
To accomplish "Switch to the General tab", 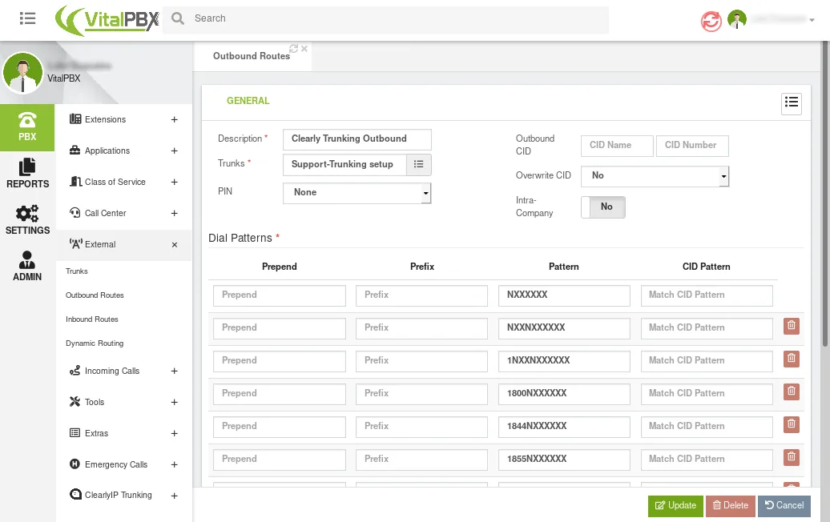I will (x=248, y=101).
